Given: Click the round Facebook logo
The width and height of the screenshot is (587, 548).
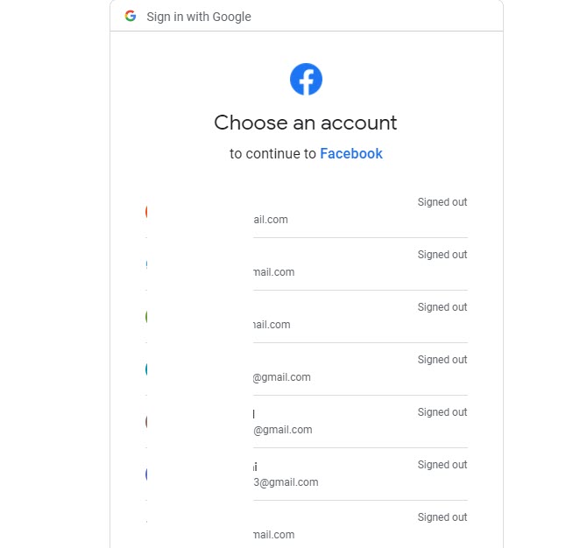Looking at the screenshot, I should click(306, 80).
